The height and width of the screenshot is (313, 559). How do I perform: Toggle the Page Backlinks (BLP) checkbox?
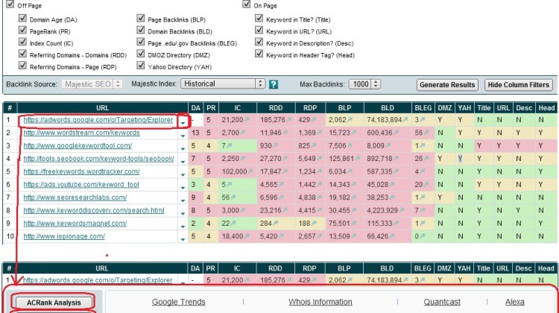141,18
